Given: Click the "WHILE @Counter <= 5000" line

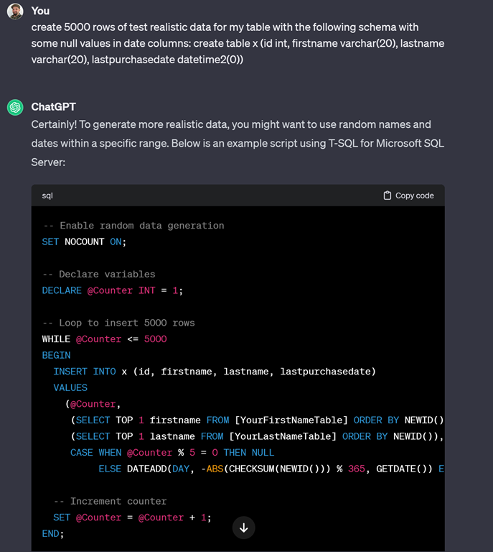Looking at the screenshot, I should pos(104,339).
